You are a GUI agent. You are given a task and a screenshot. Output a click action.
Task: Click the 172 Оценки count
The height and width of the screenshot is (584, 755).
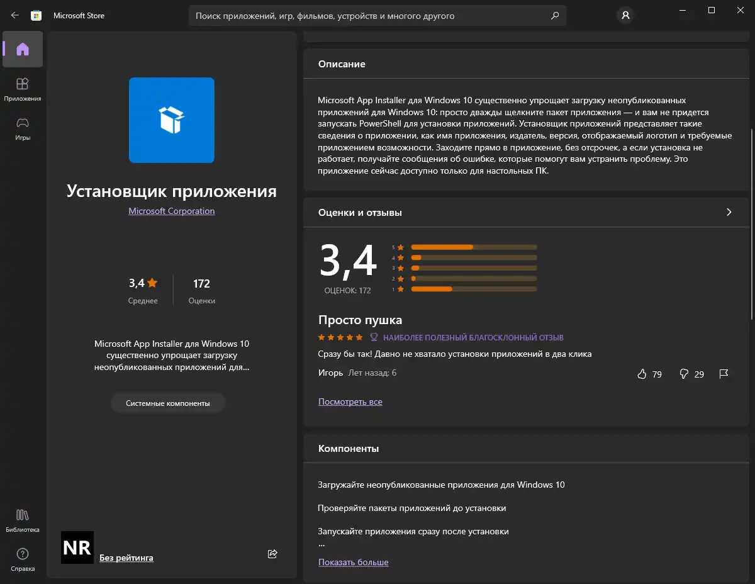[x=202, y=283]
